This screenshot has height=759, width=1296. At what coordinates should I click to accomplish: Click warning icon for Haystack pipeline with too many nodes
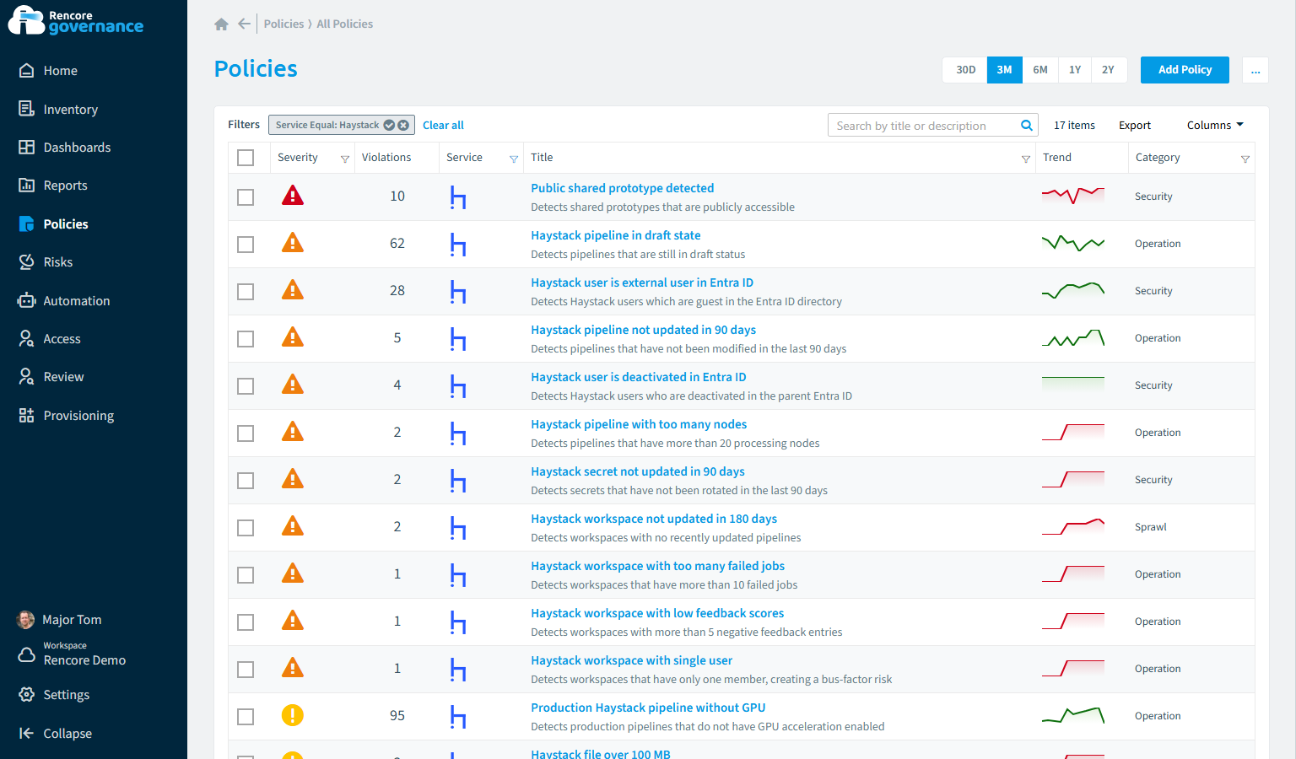[x=293, y=432]
